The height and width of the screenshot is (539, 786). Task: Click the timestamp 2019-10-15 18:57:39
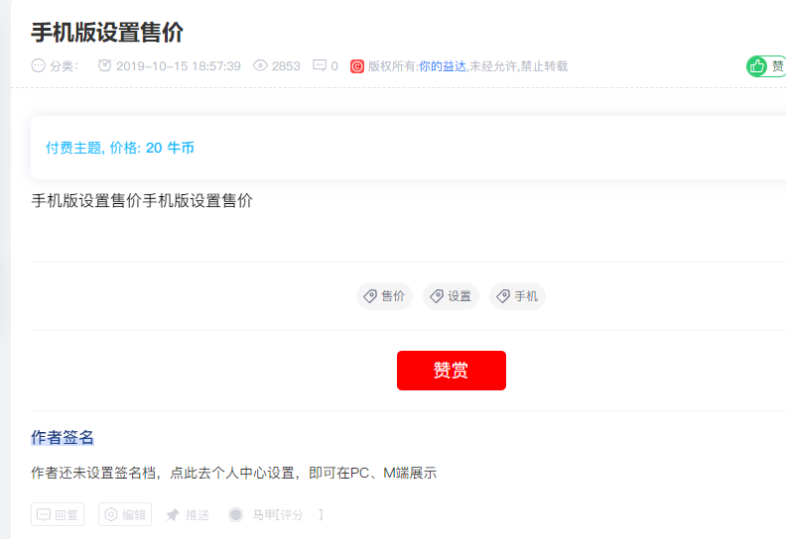(x=179, y=66)
